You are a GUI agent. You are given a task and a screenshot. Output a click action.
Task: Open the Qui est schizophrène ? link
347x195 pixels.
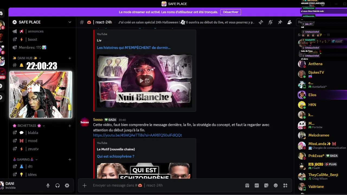(x=115, y=157)
